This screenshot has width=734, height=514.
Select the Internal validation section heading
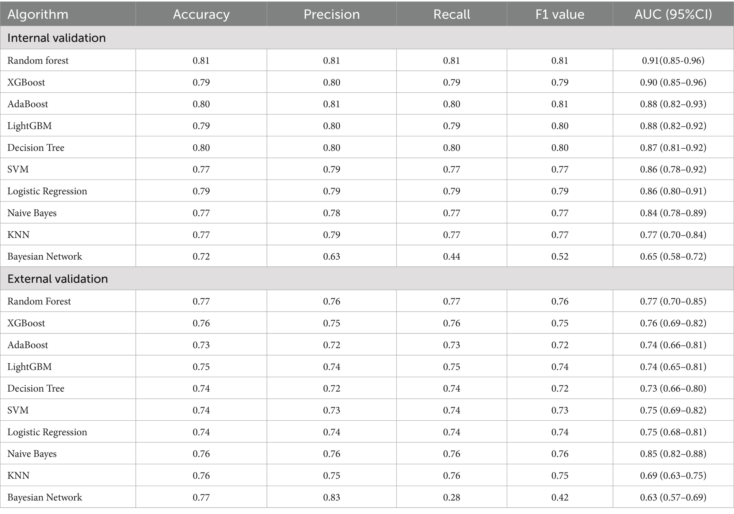click(x=56, y=38)
